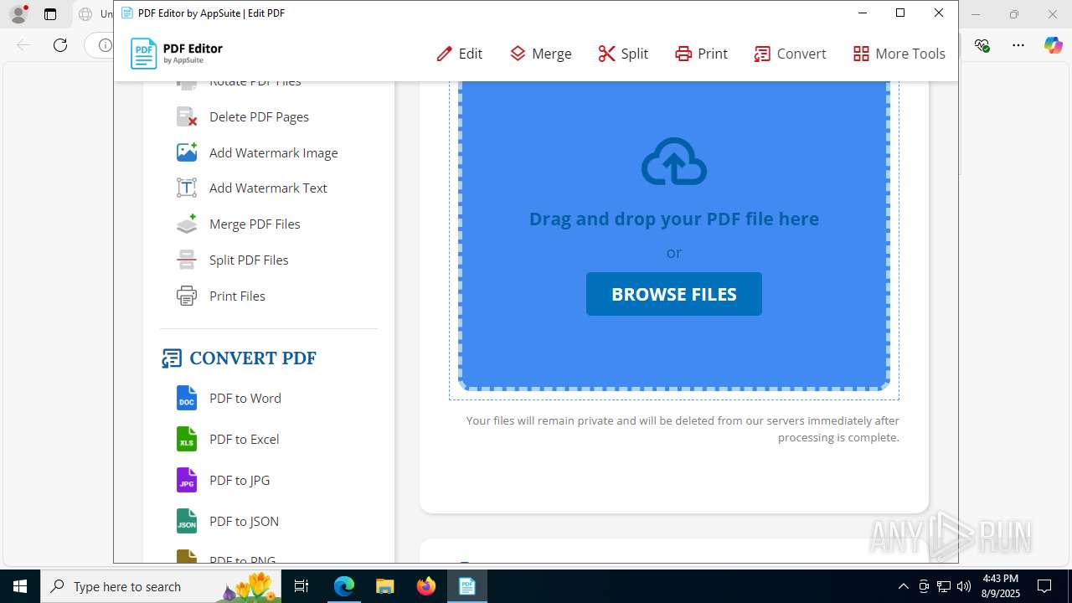Open Copilot in the Edge window

(x=1054, y=45)
